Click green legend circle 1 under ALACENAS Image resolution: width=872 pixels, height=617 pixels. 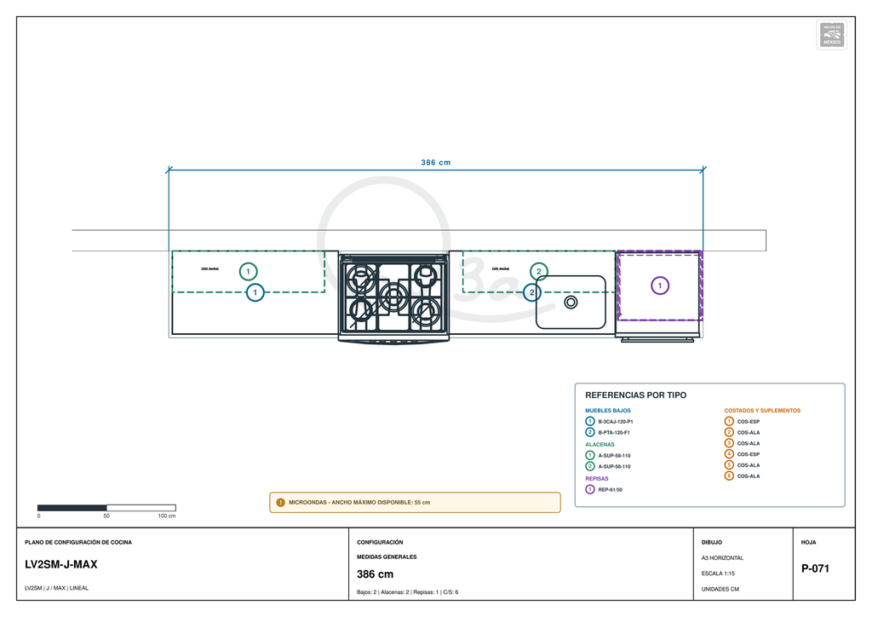click(590, 455)
